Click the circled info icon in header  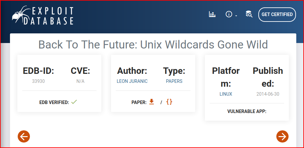[x=229, y=14]
